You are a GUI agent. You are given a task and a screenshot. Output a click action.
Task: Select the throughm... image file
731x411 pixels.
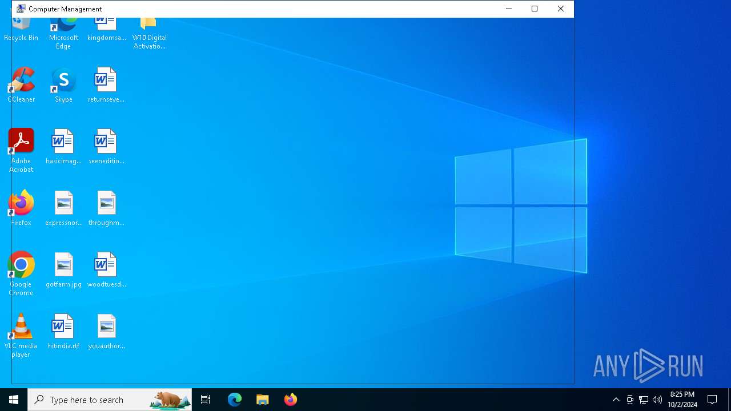point(106,208)
